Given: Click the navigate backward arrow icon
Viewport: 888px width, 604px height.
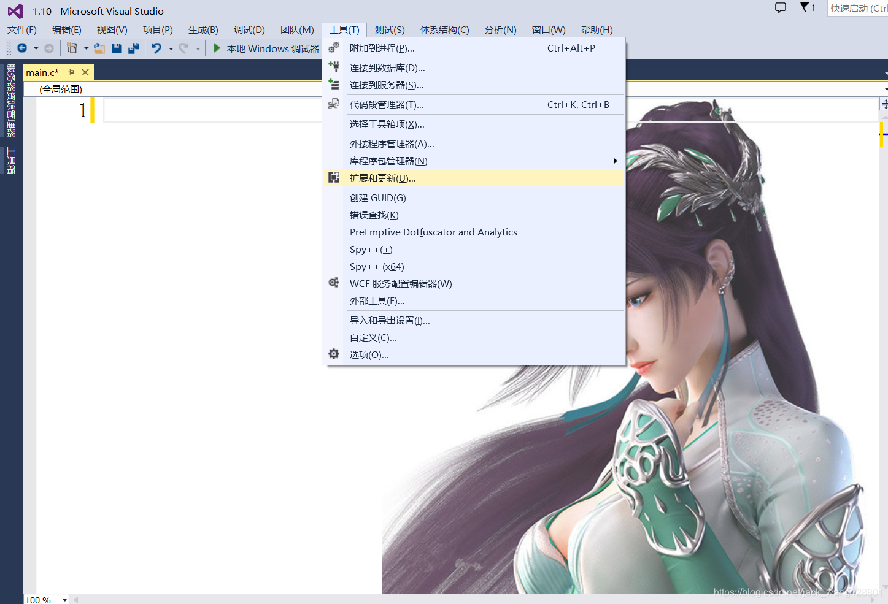Looking at the screenshot, I should coord(22,48).
